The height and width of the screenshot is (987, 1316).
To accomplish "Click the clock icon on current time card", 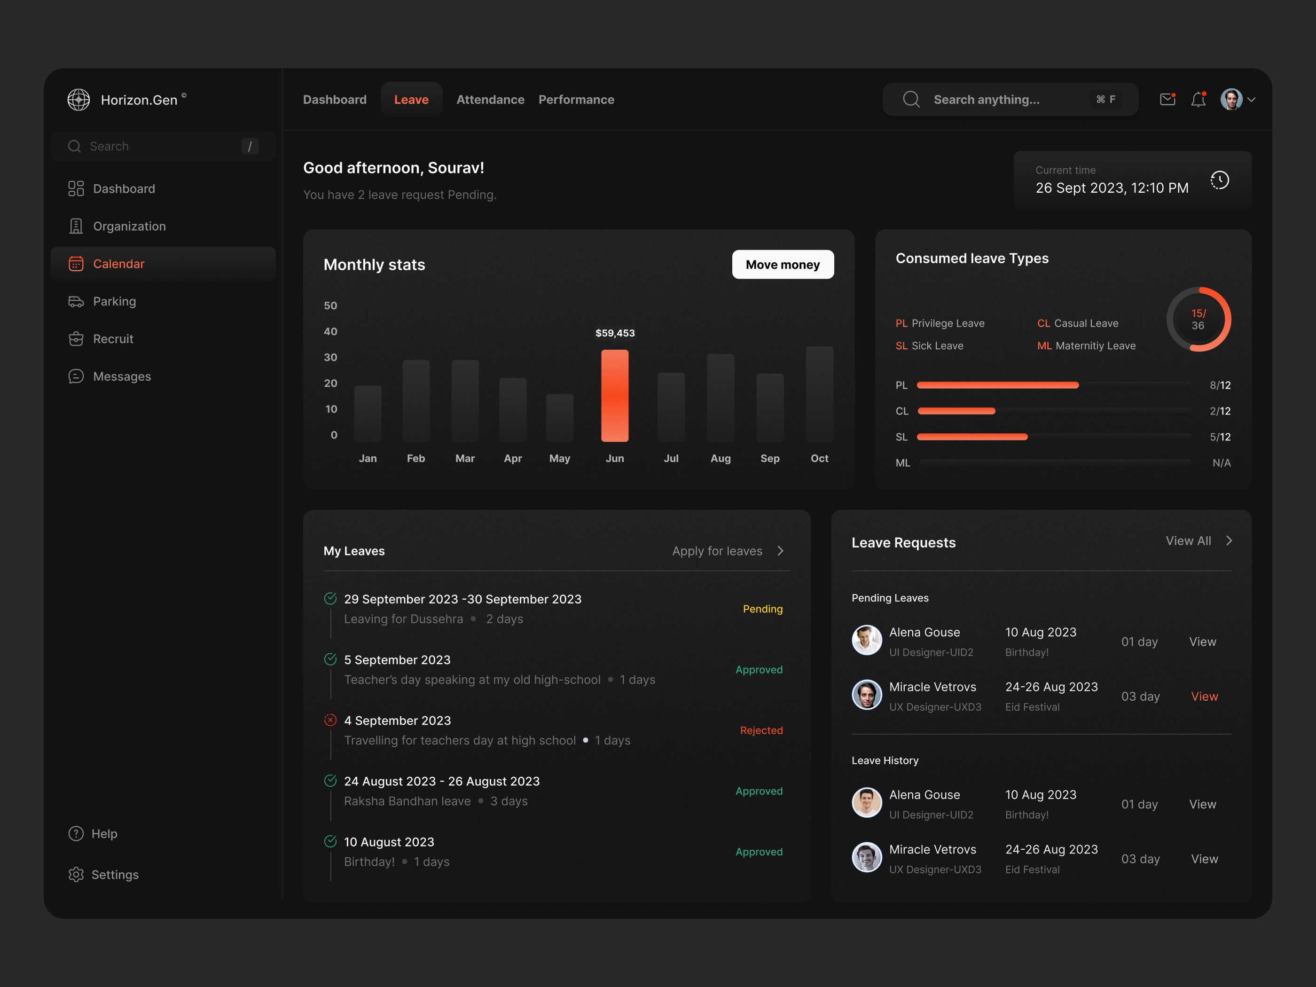I will point(1220,180).
